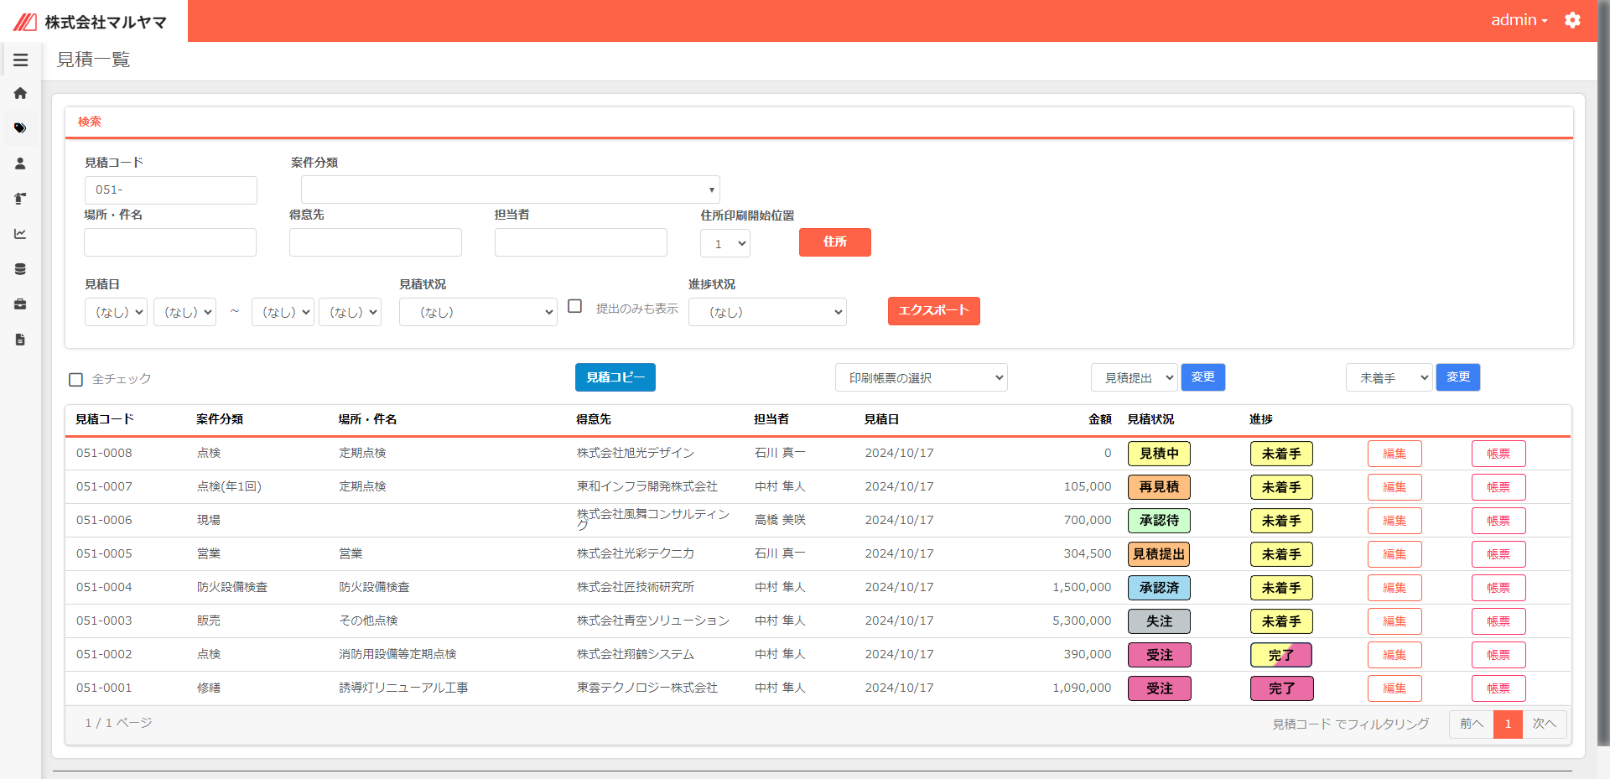
Task: Click the 見積コピー button
Action: pos(615,377)
